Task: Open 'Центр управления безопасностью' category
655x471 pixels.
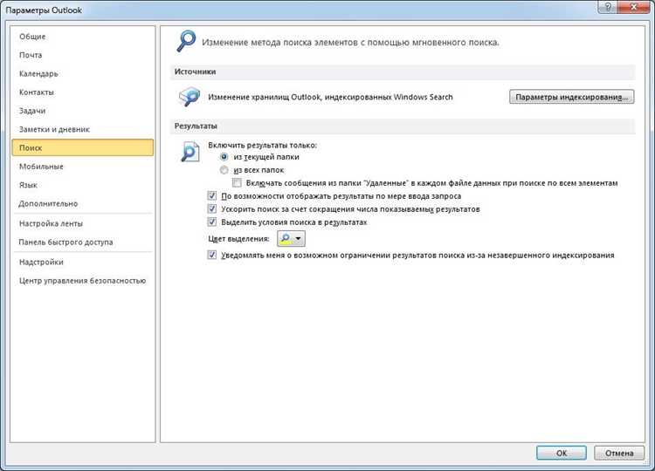Action: (x=83, y=280)
